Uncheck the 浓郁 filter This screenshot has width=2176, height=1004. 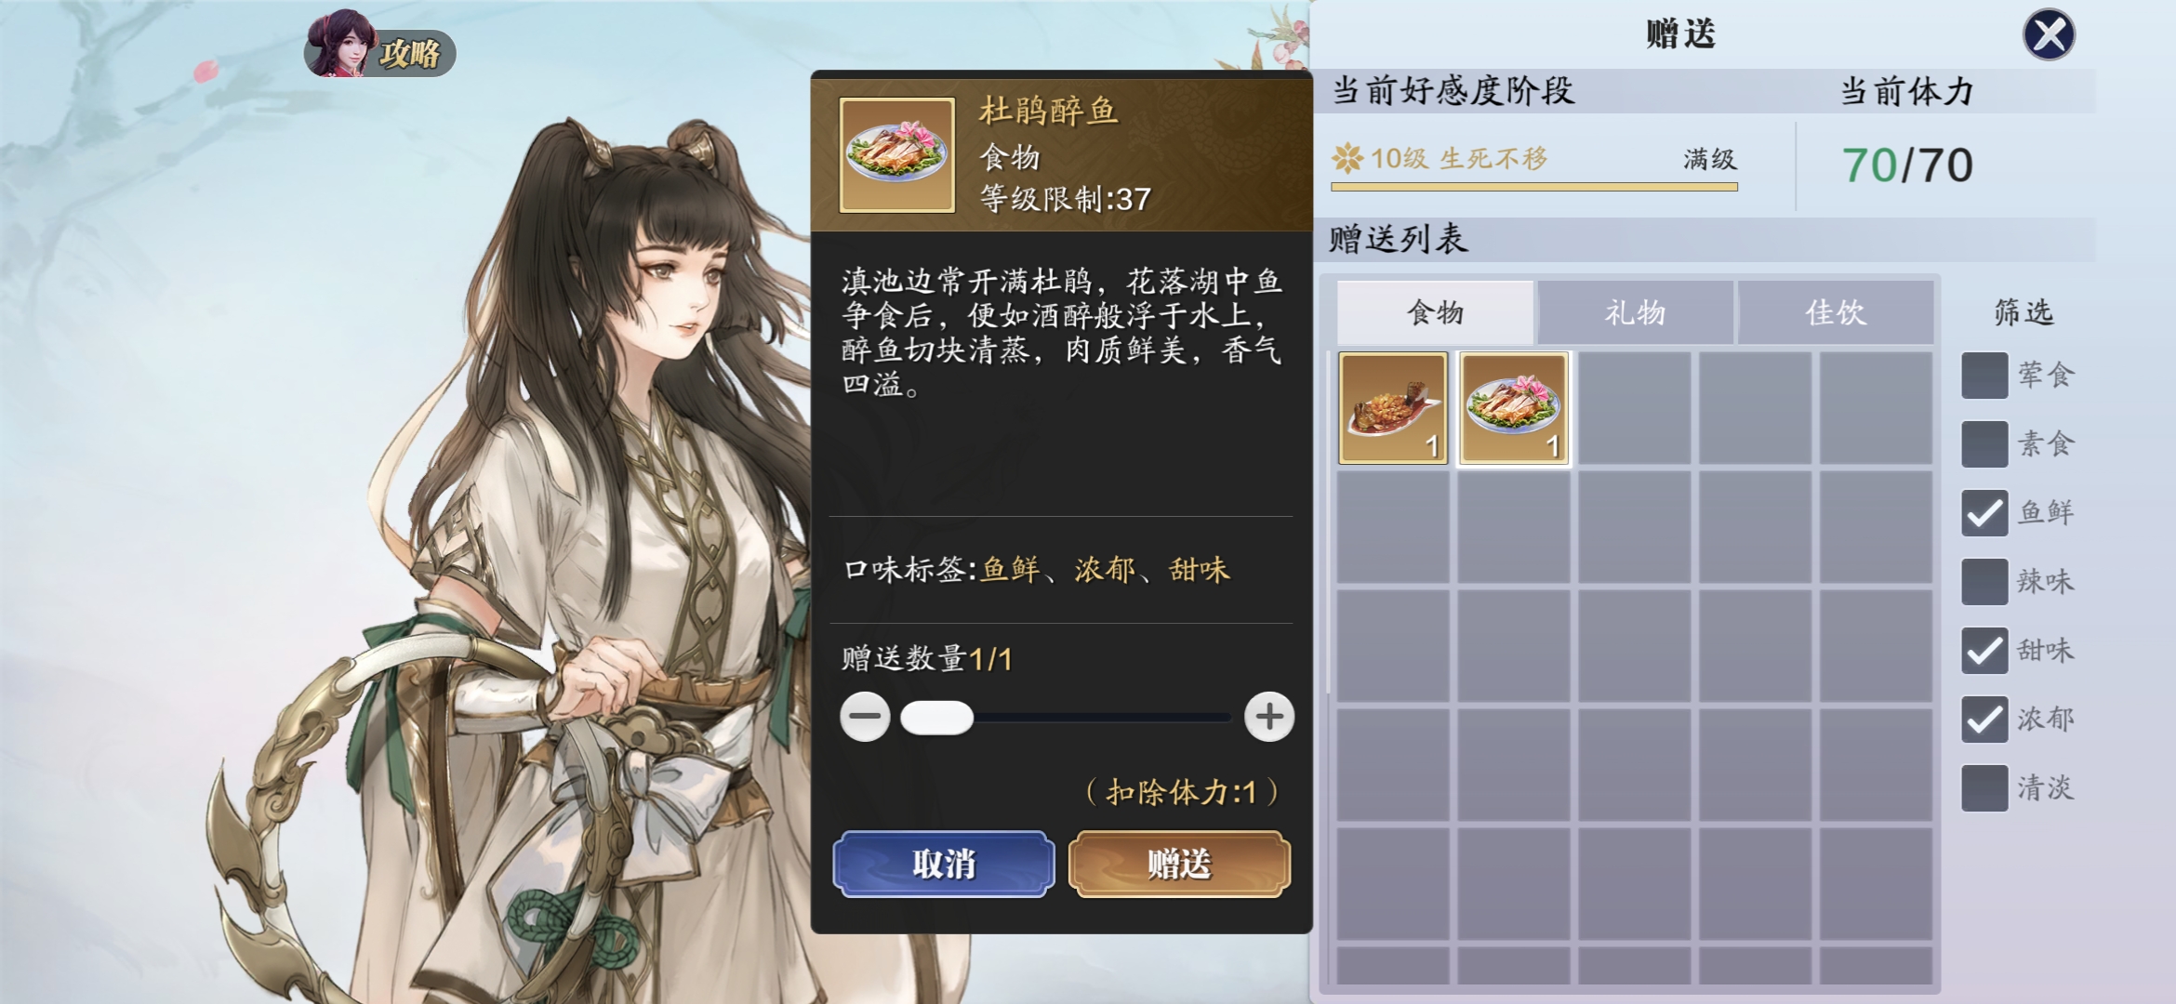[1984, 720]
